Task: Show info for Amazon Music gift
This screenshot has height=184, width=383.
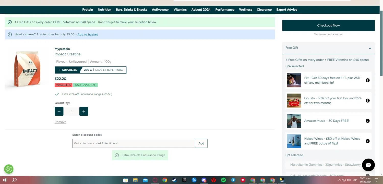Action: [367, 121]
